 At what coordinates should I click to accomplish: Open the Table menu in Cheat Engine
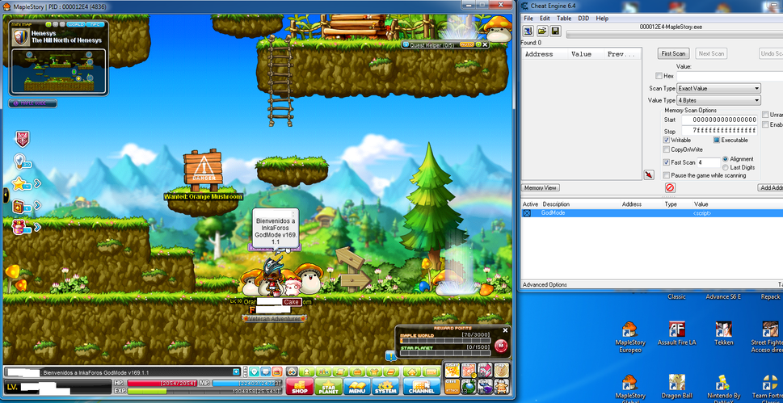click(564, 19)
